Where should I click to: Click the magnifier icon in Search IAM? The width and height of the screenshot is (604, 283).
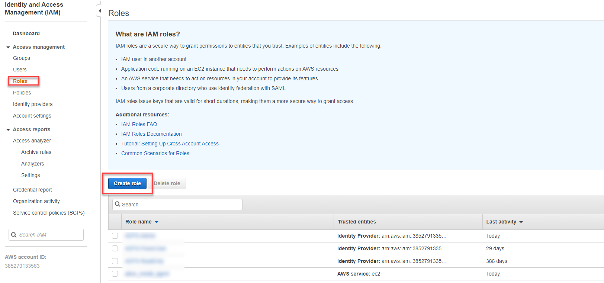(x=14, y=235)
